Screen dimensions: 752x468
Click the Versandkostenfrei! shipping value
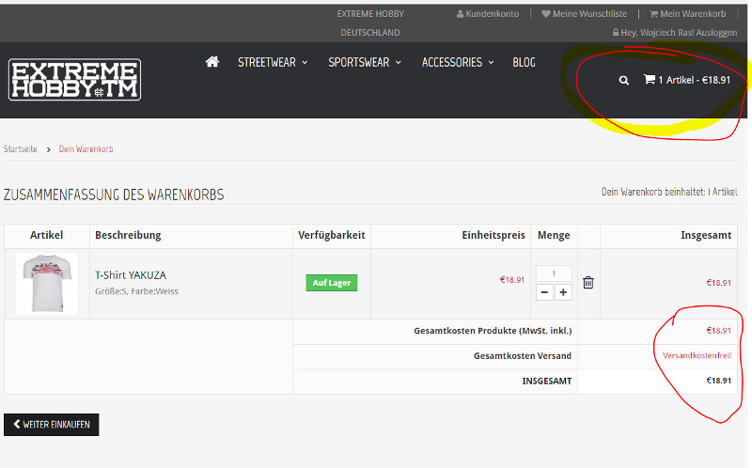pos(697,356)
